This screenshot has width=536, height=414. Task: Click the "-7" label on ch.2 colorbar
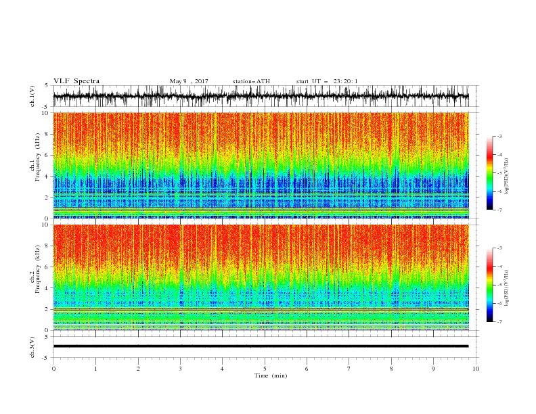tap(499, 322)
